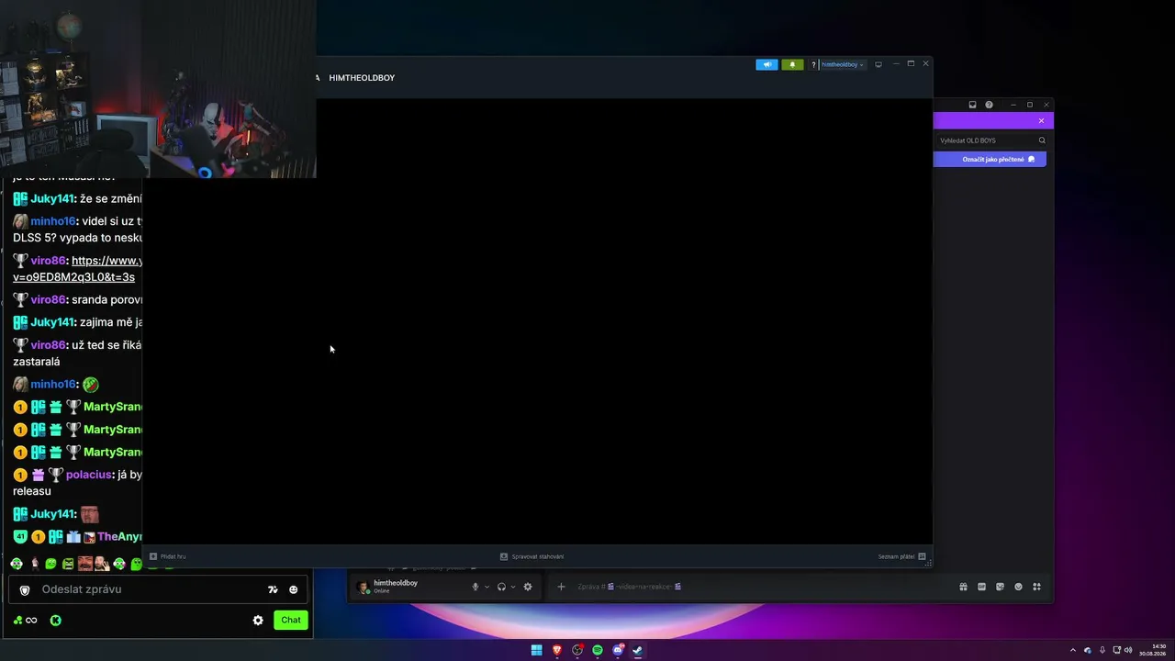Open the Discord apps launcher icon
The image size is (1175, 661).
tap(1036, 587)
